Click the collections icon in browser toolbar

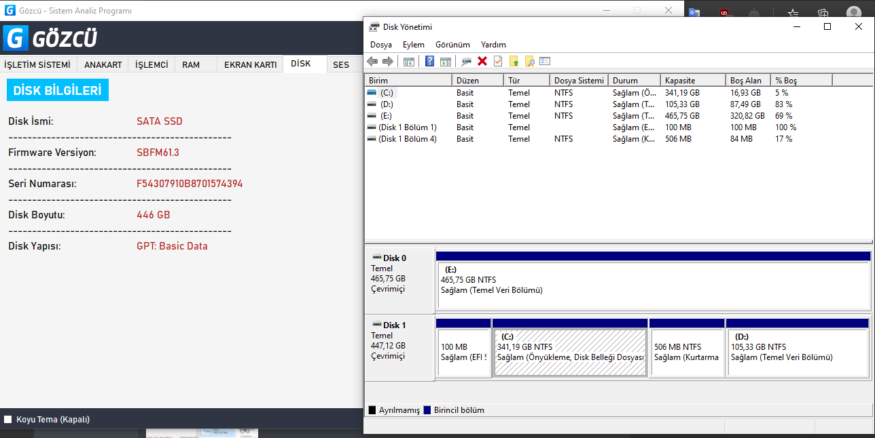click(x=823, y=12)
